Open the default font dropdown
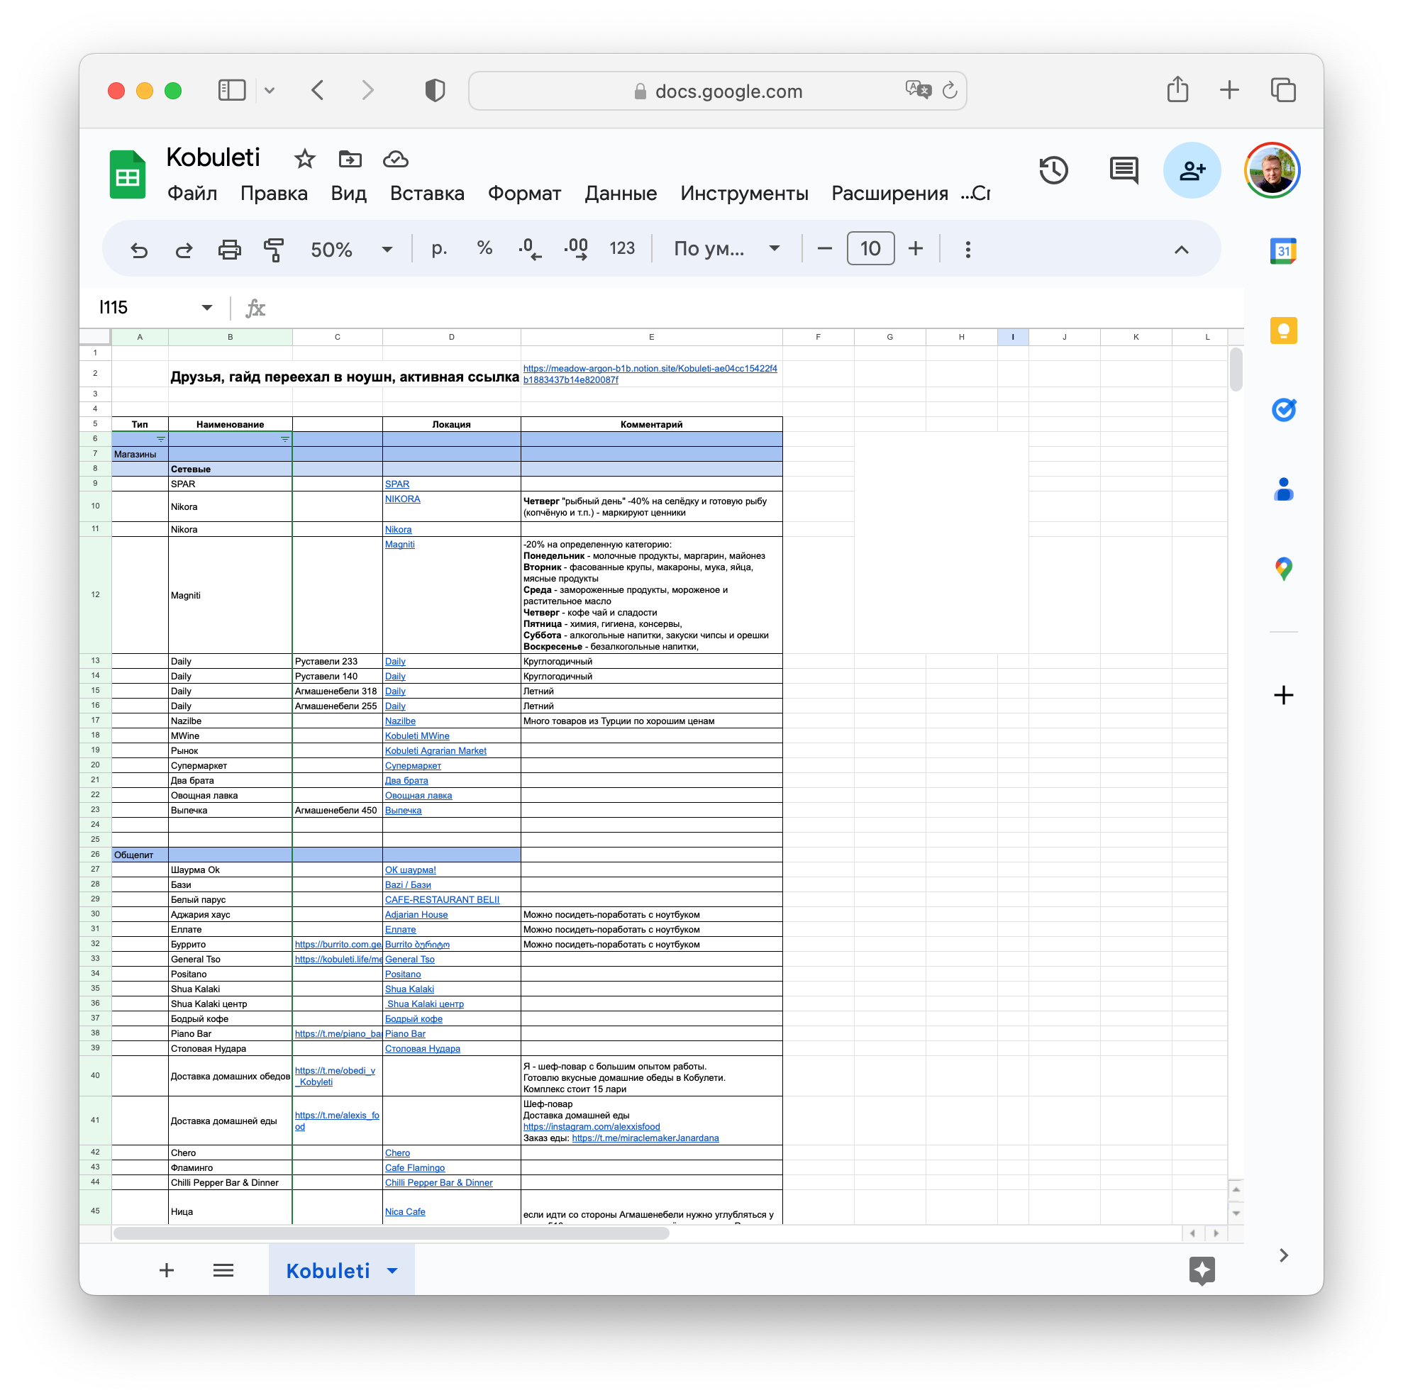Image resolution: width=1403 pixels, height=1400 pixels. (x=727, y=250)
